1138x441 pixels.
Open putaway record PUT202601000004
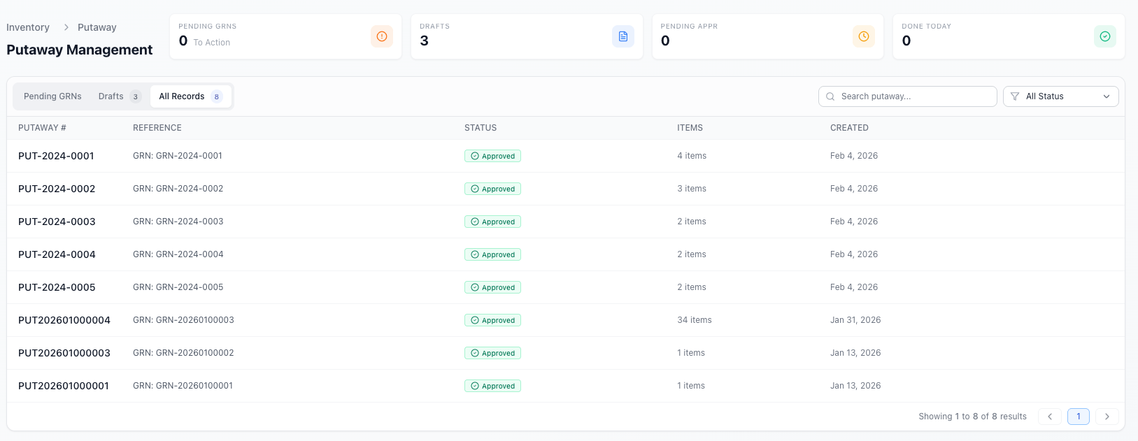64,320
